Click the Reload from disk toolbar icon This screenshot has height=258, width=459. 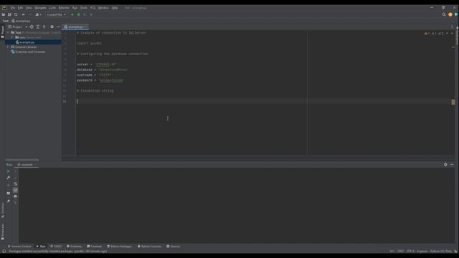tap(16, 14)
